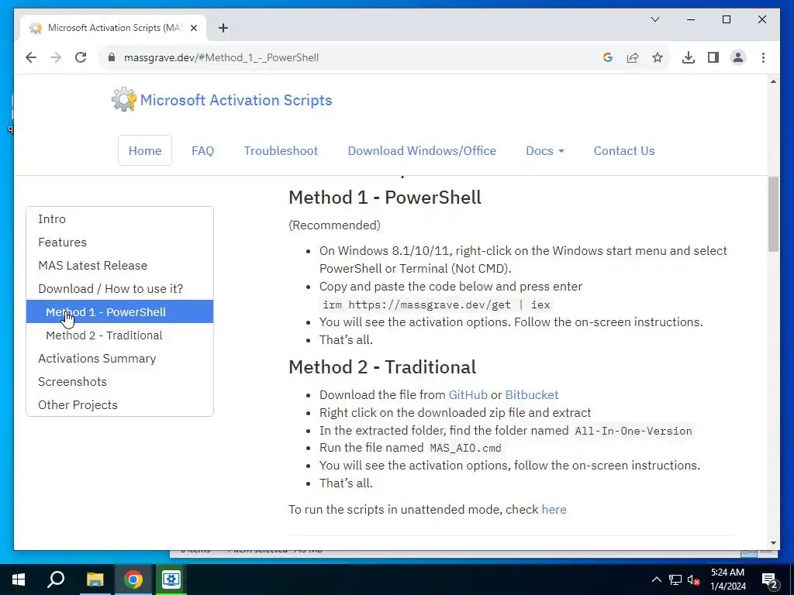Click the irm https://massgrave.dev/get code text
The image size is (794, 595).
coord(436,304)
